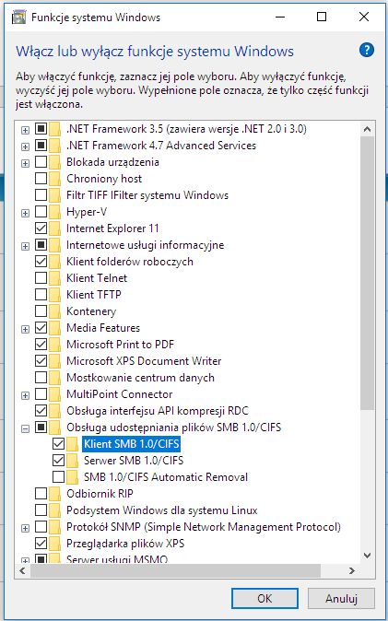
Task: Enable the Klient TFTP checkbox
Action: [41, 295]
